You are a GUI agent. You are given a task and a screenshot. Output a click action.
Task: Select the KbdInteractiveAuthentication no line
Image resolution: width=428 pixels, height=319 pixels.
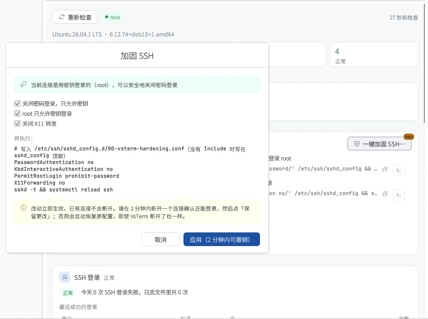63,169
